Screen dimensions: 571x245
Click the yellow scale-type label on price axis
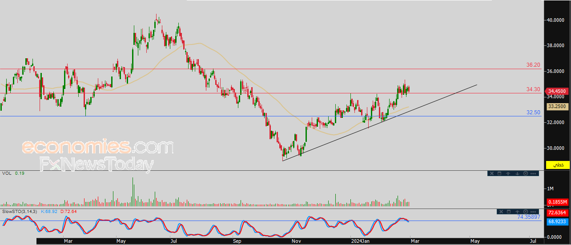pos(558,165)
